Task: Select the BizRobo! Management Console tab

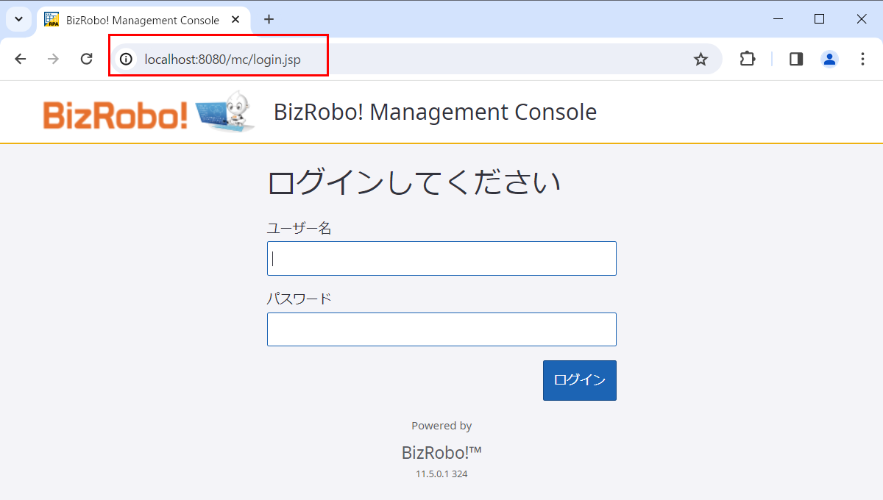Action: [143, 20]
